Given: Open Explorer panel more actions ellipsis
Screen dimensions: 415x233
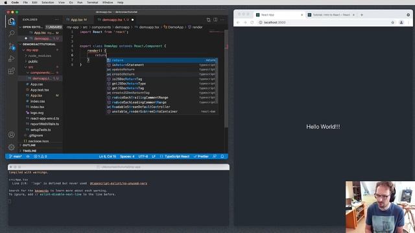Looking at the screenshot, I should pos(56,19).
